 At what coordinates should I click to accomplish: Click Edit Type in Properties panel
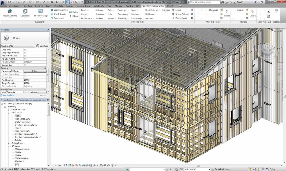pos(42,46)
